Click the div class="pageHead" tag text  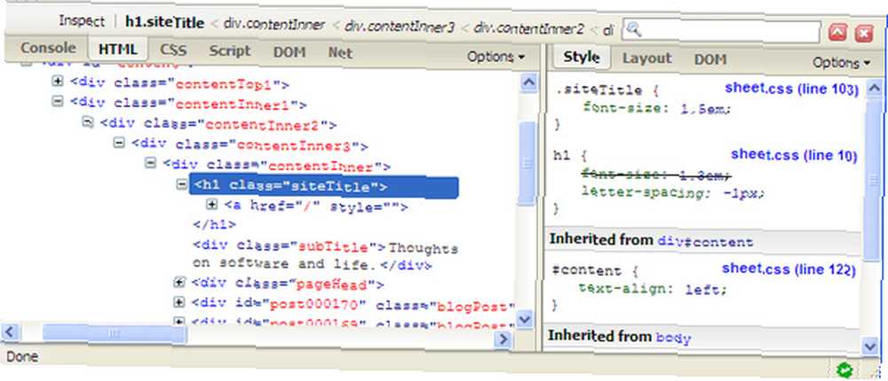288,284
